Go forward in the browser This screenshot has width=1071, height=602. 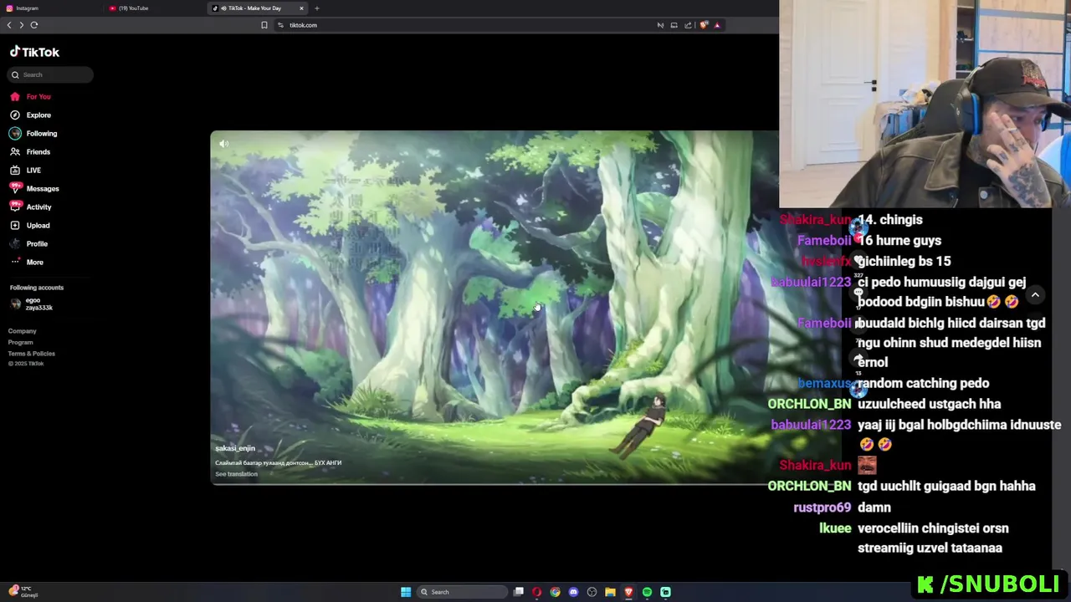pos(22,25)
